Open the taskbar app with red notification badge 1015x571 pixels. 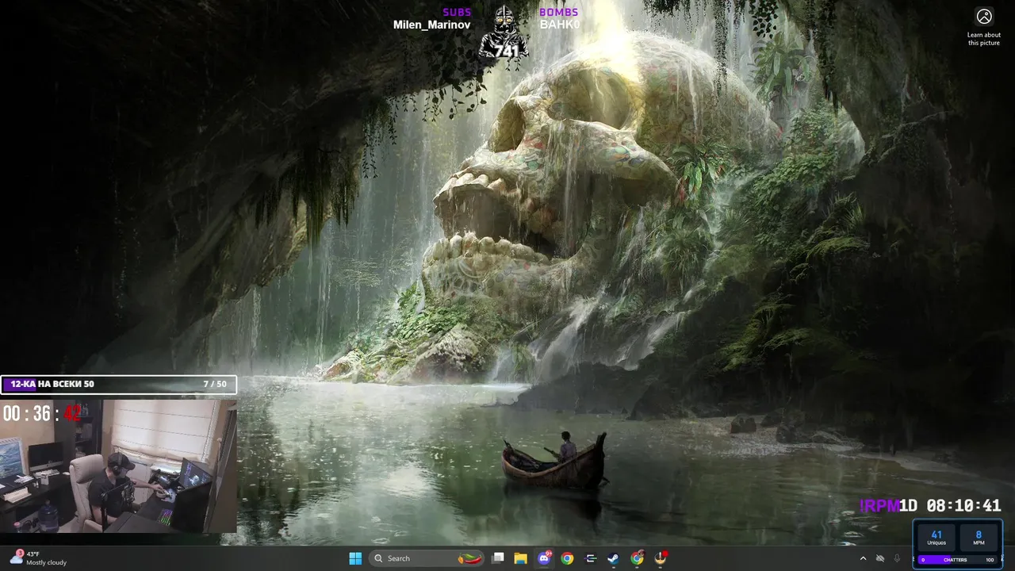[661, 558]
